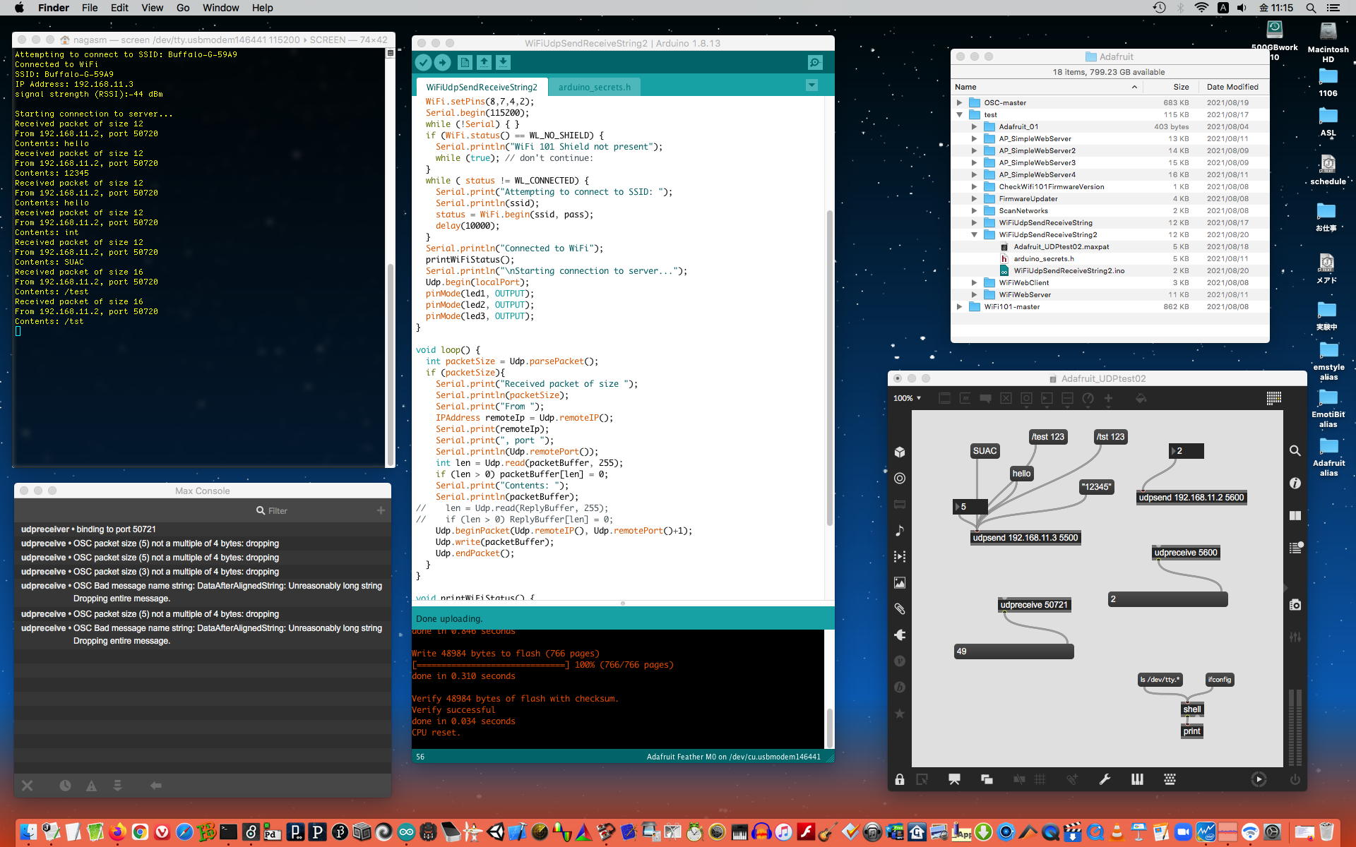Click the Arduino Upload arrow button
Viewport: 1356px width, 847px height.
pyautogui.click(x=442, y=63)
